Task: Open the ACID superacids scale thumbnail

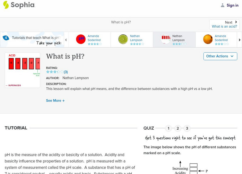Action: pos(22,70)
